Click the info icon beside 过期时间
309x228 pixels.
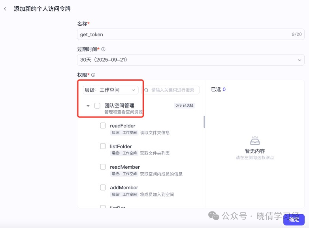pos(103,49)
